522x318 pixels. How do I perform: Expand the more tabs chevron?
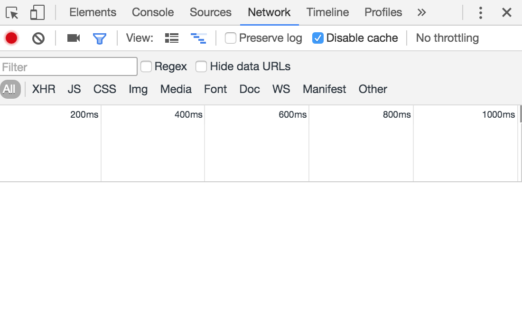point(421,13)
